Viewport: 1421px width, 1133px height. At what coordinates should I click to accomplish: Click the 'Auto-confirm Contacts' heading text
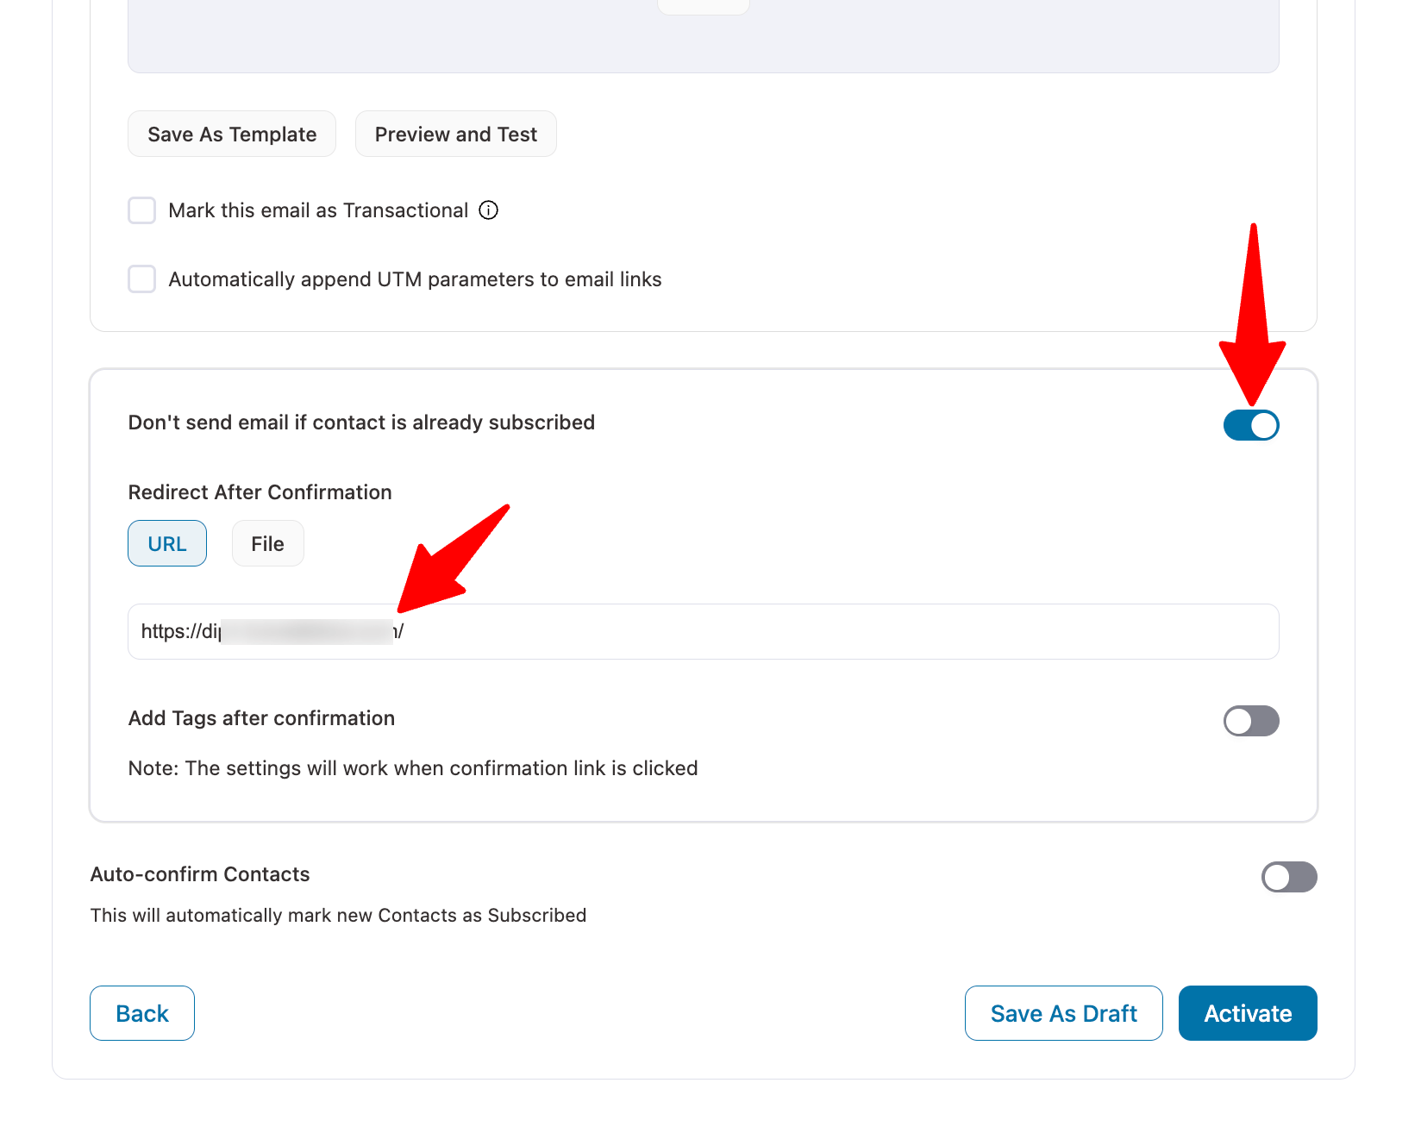(200, 874)
